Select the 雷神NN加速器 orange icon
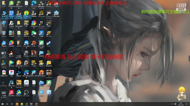190x106 pixels. pyautogui.click(x=19, y=63)
